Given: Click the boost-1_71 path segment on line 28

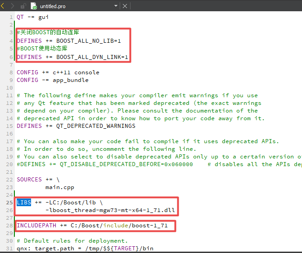Looking at the screenshot, I should click(x=150, y=226).
